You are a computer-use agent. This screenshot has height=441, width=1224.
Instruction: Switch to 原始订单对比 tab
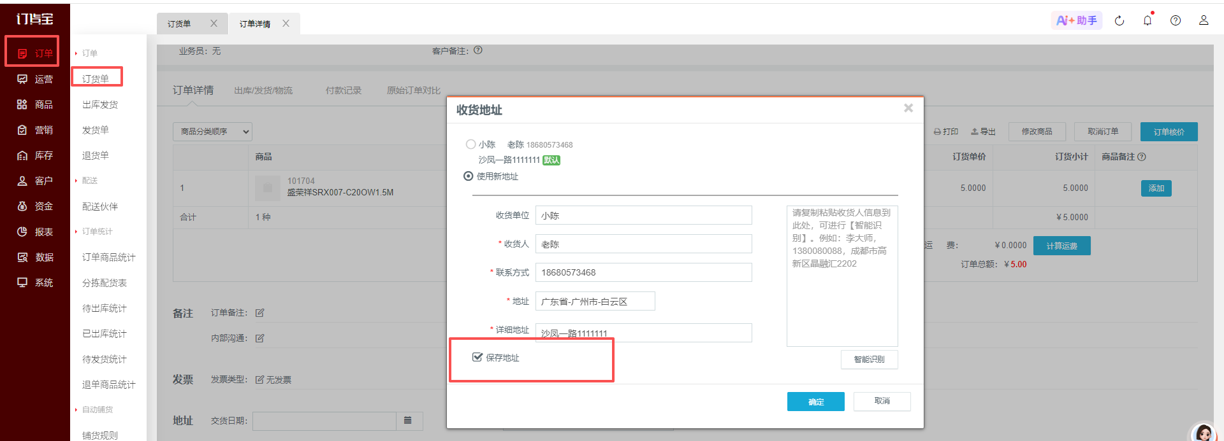(x=414, y=90)
